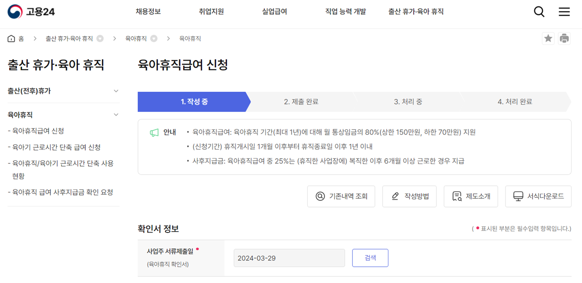Click 홈 breadcrumb text

pyautogui.click(x=21, y=39)
